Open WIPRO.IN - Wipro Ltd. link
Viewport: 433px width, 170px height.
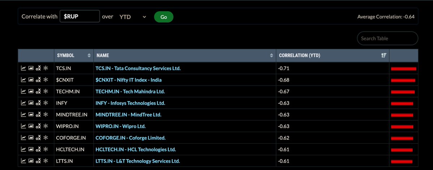[x=121, y=126]
